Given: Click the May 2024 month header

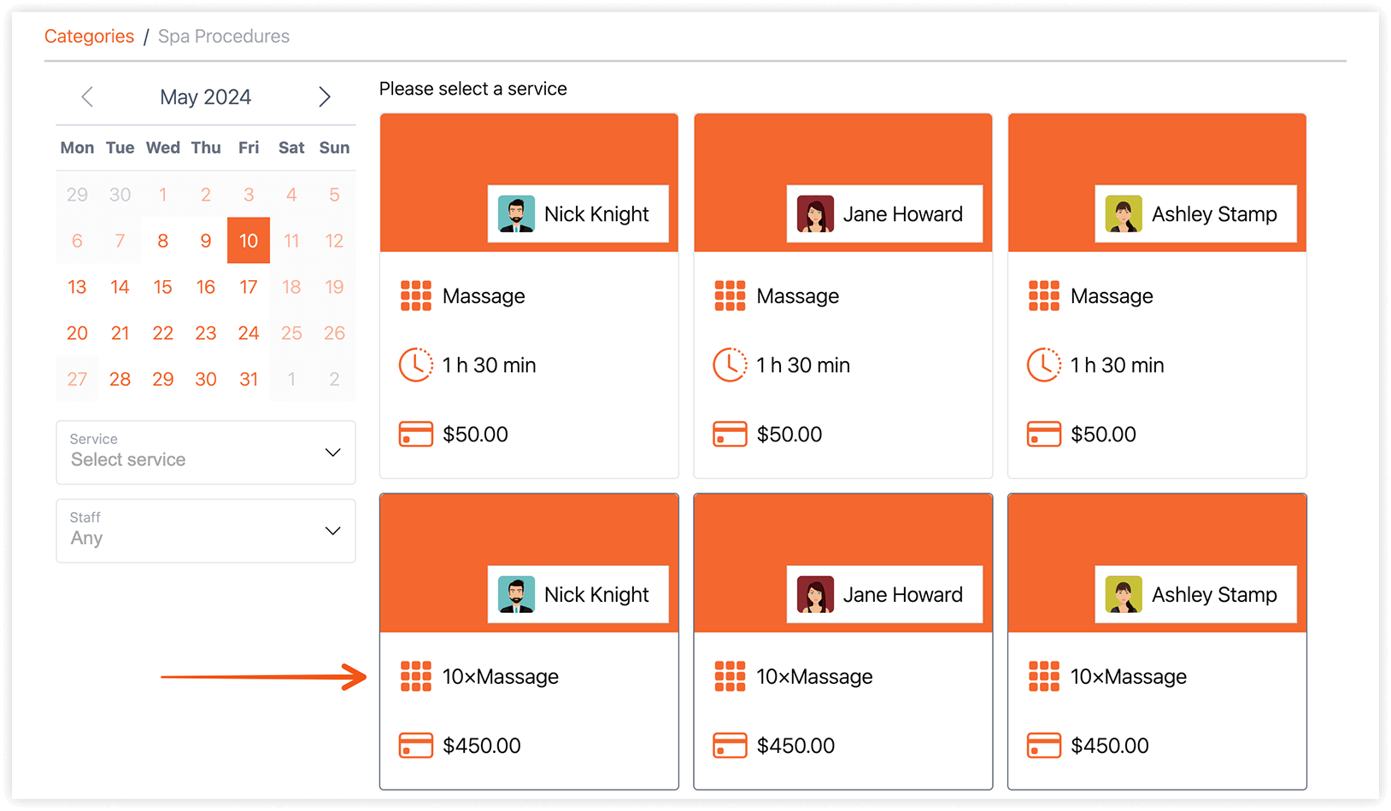Looking at the screenshot, I should [206, 97].
